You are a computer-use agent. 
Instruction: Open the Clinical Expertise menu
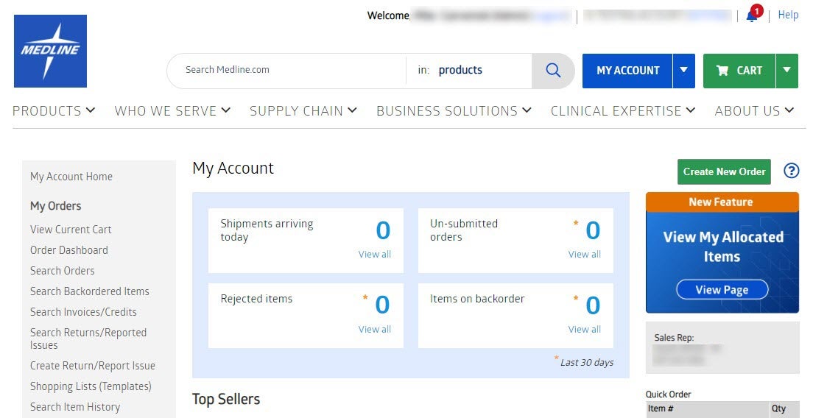623,111
